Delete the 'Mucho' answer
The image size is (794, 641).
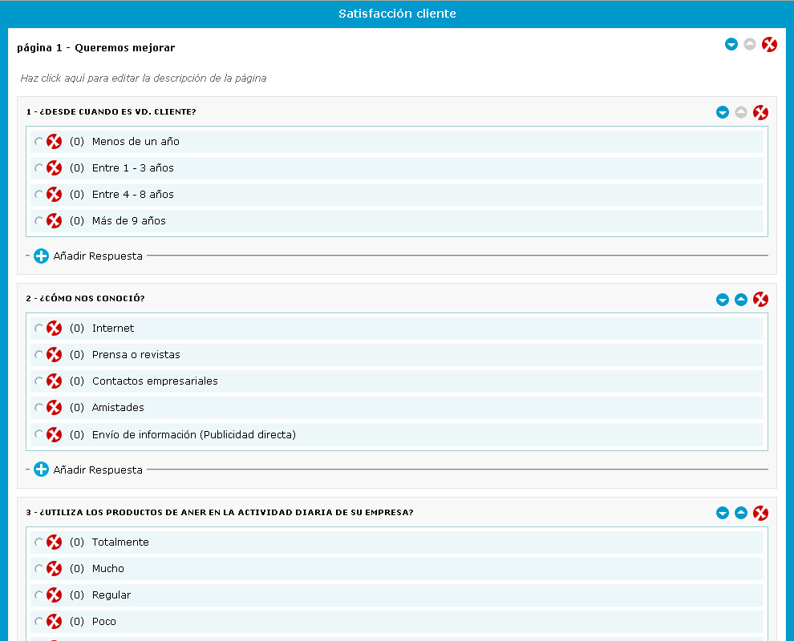(x=55, y=569)
